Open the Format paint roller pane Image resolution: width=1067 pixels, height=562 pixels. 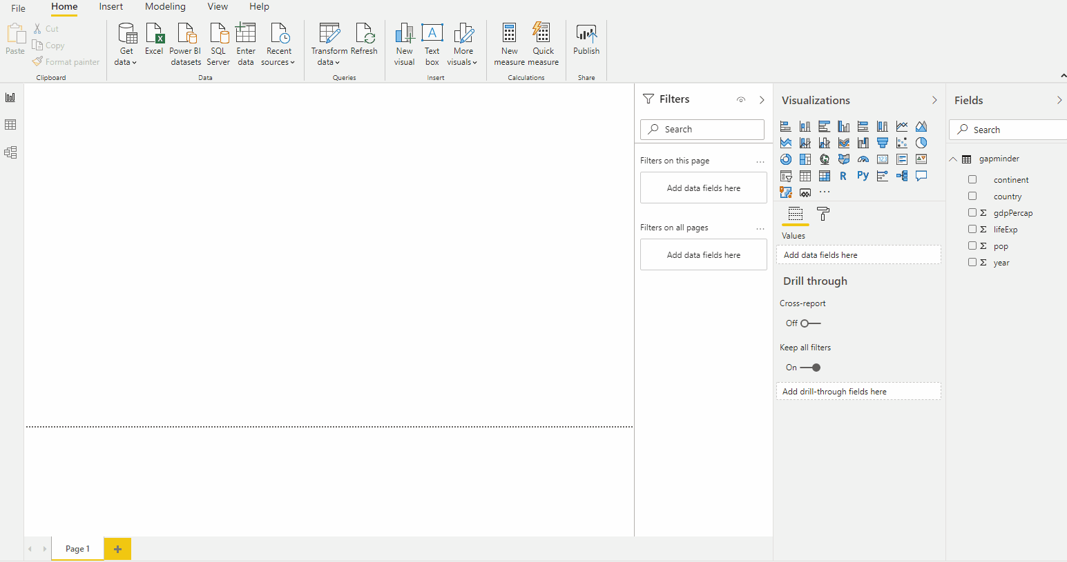(823, 214)
